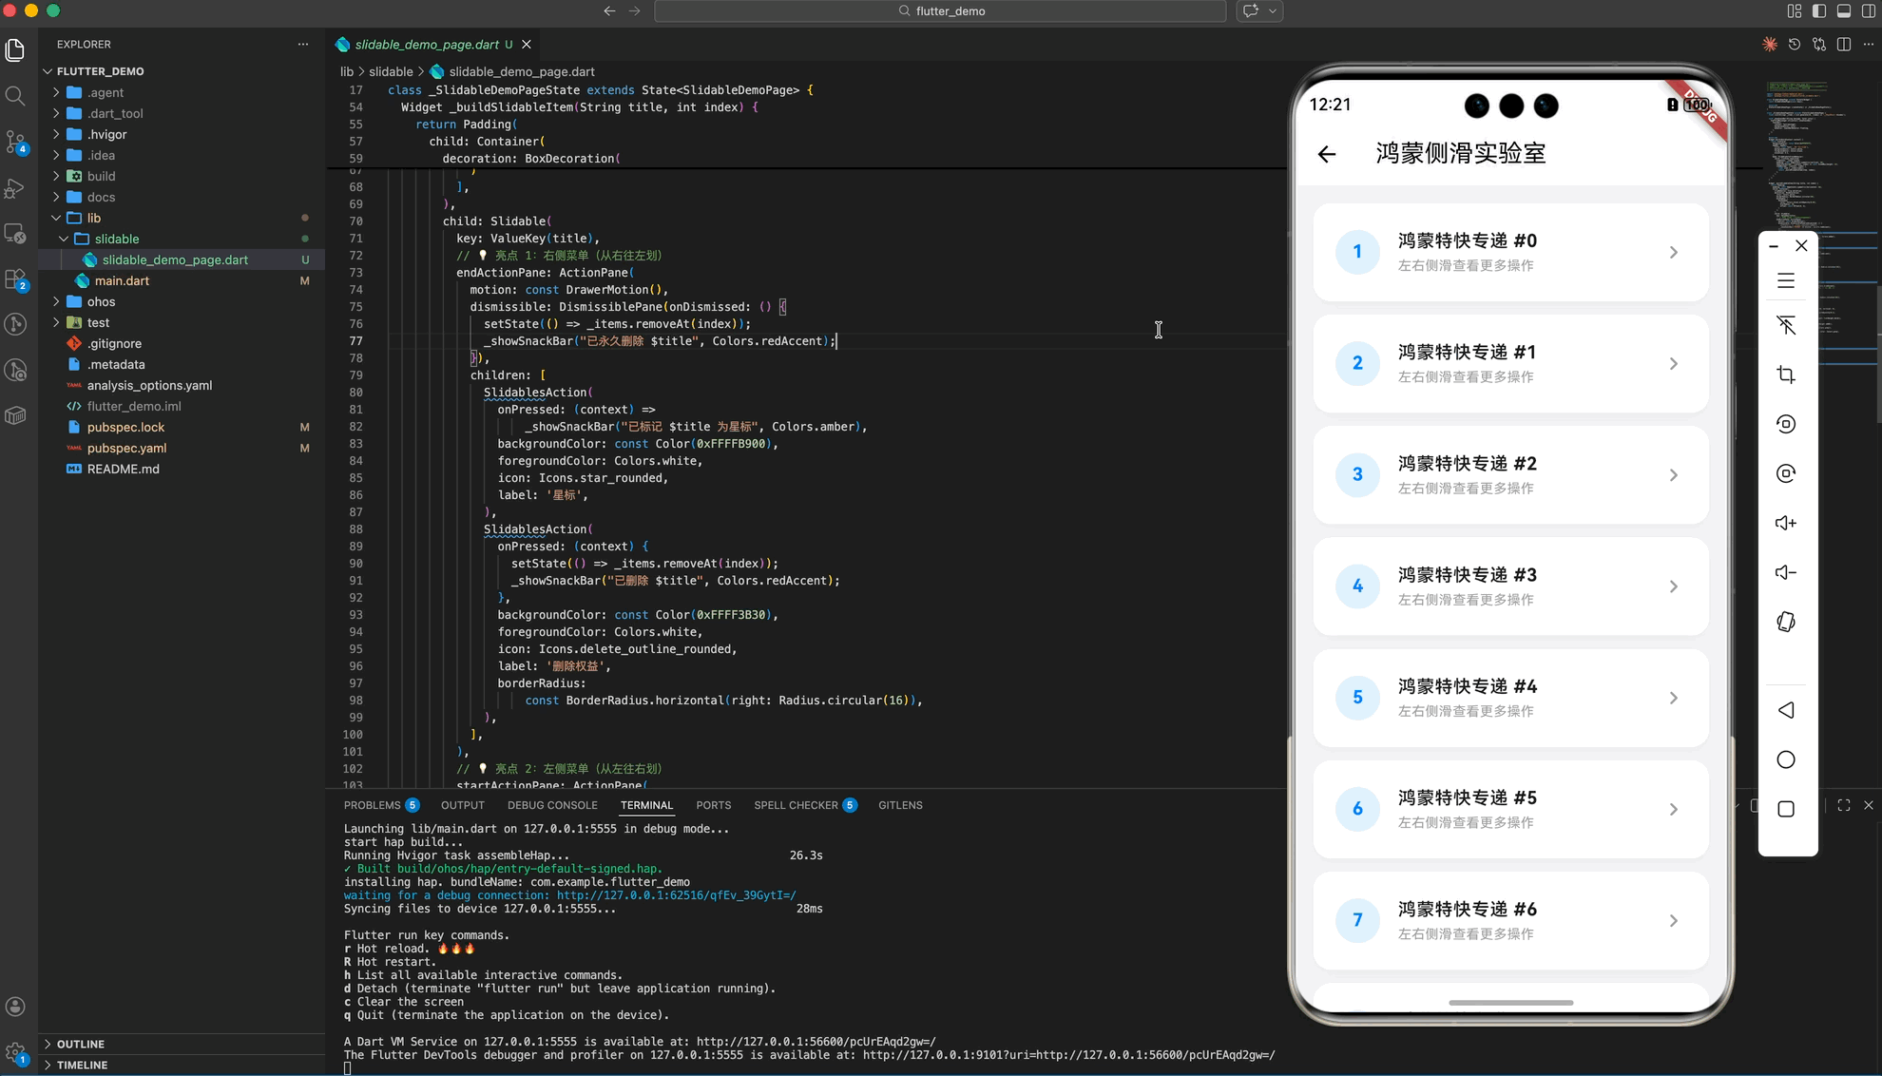Switch to the PROBLEMS tab
This screenshot has width=1882, height=1076.
click(x=372, y=805)
